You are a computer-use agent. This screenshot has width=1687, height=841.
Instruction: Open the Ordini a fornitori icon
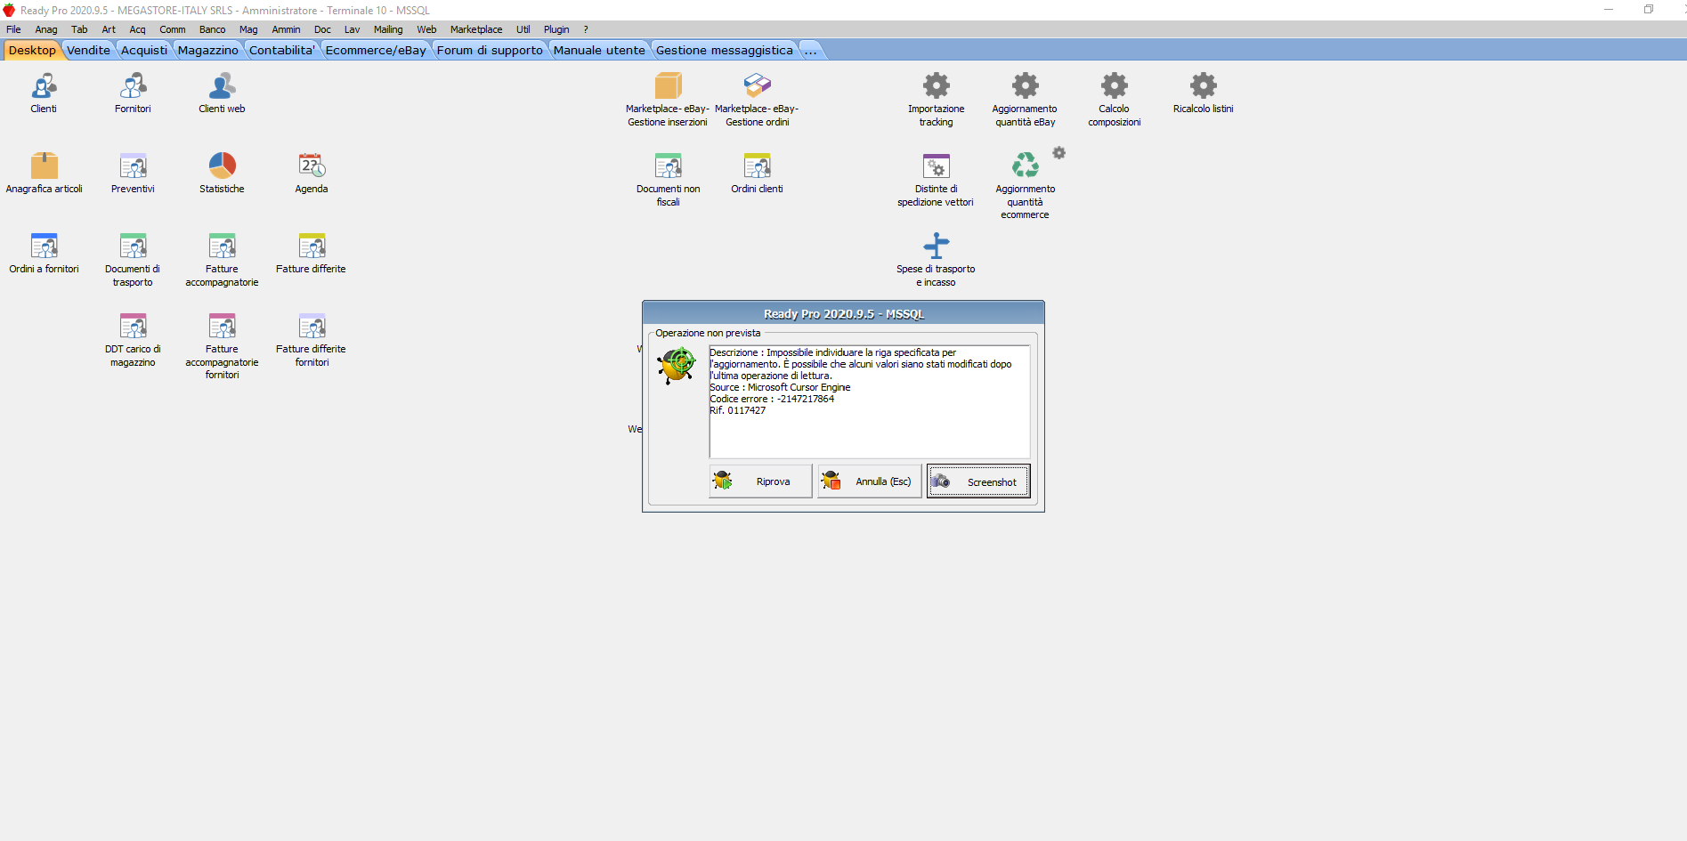tap(44, 246)
